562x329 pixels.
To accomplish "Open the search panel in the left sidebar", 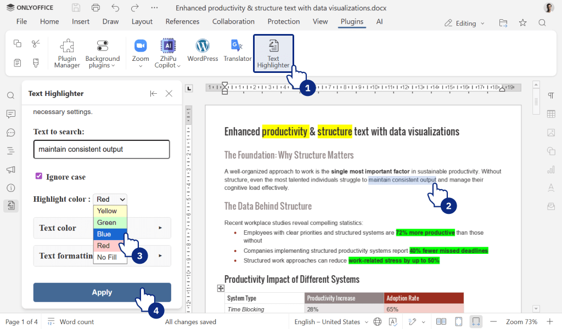I will [x=10, y=95].
